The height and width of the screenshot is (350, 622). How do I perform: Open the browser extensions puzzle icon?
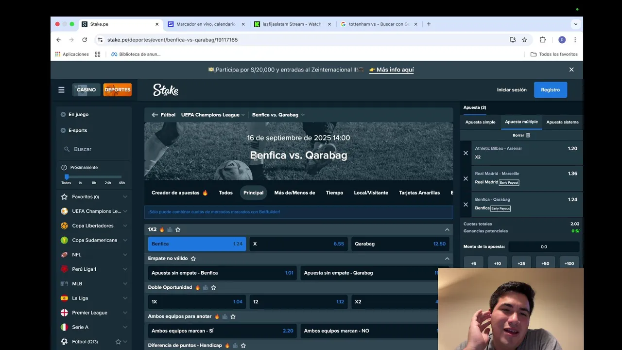click(543, 40)
